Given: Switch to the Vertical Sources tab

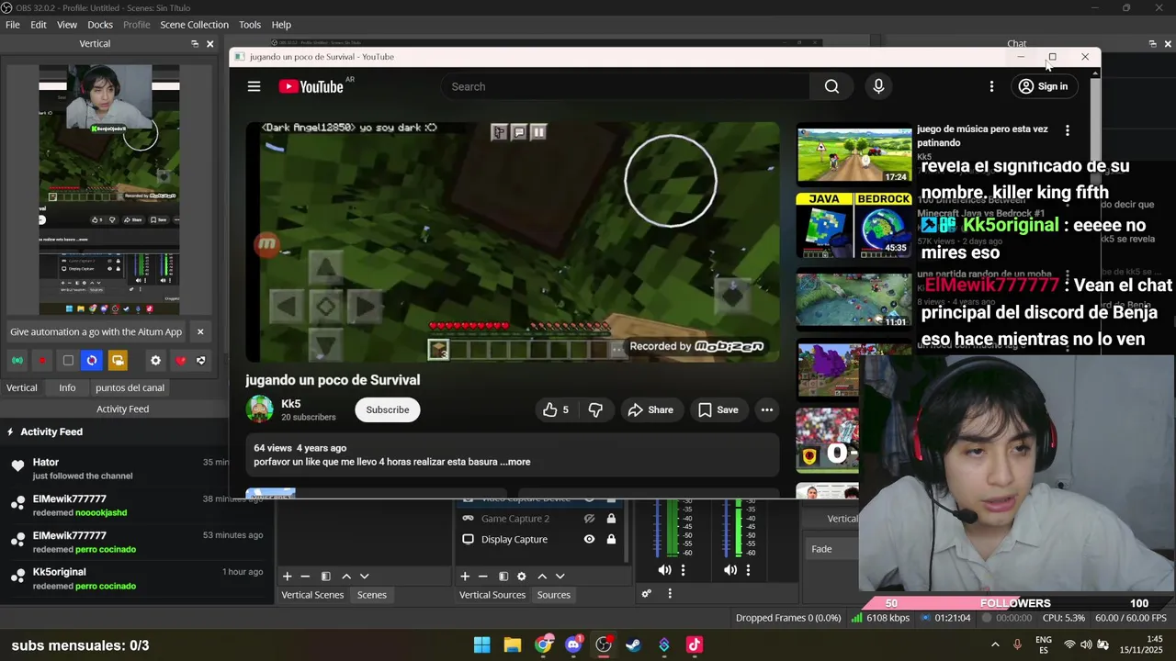Looking at the screenshot, I should [x=492, y=595].
